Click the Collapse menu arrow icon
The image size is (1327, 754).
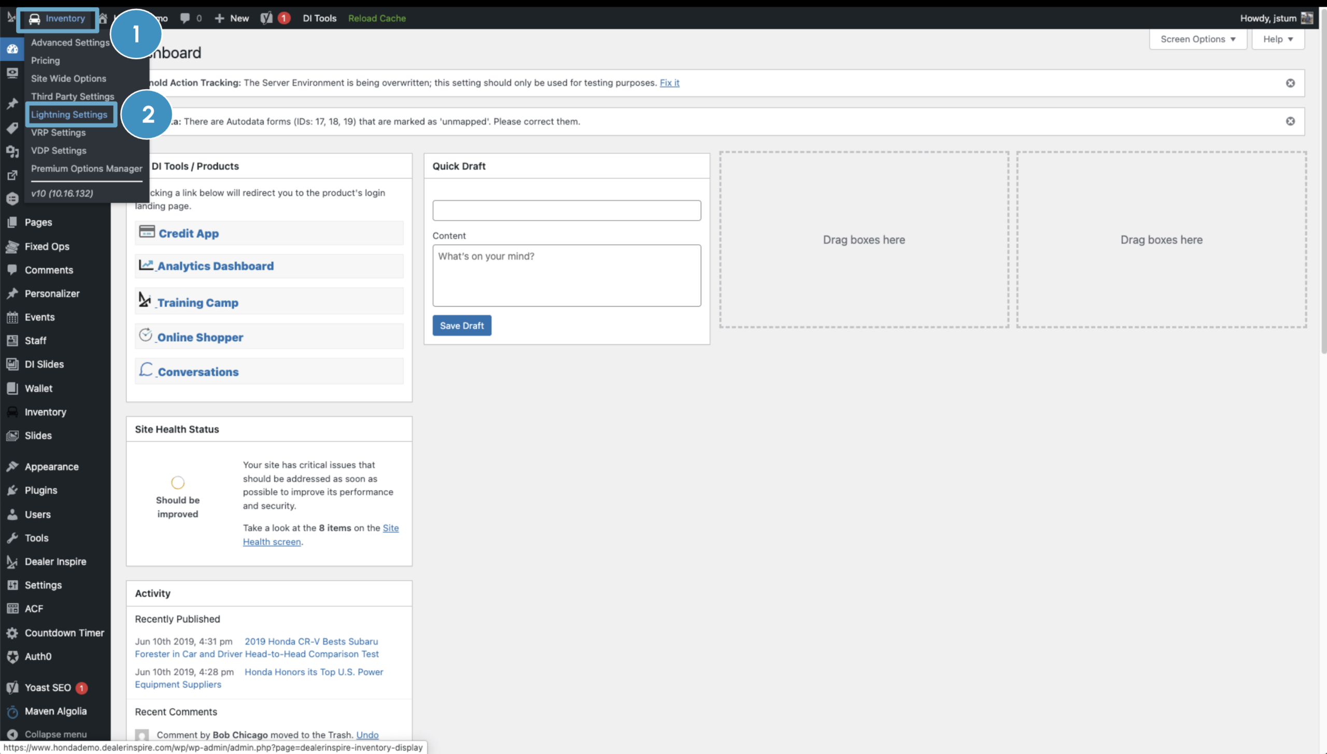[12, 734]
